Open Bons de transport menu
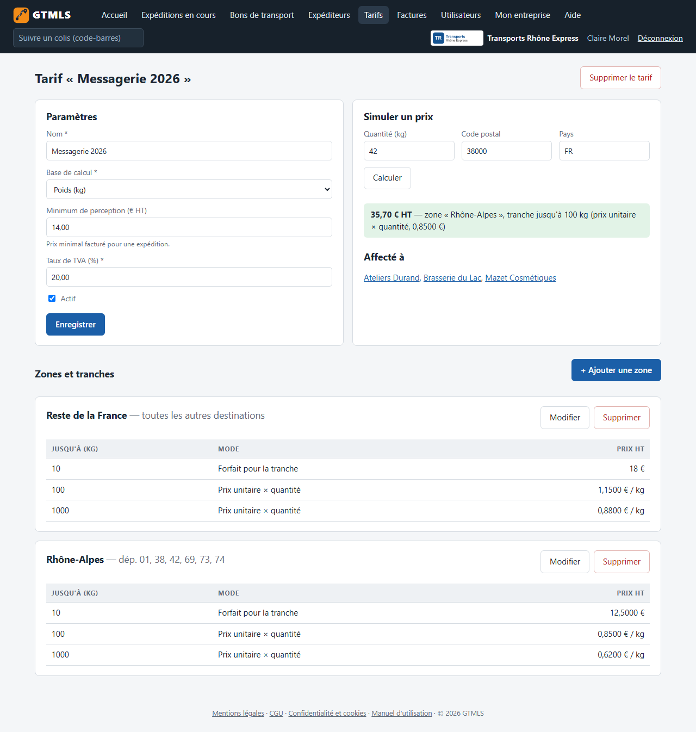The image size is (696, 732). click(x=262, y=15)
